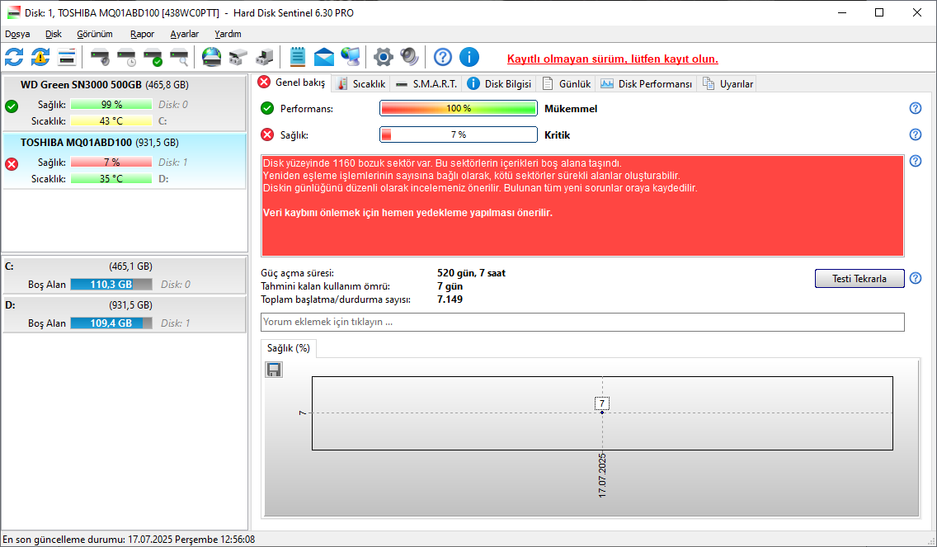Click the blue info about icon
Screen dimensions: 937x547
[x=469, y=58]
